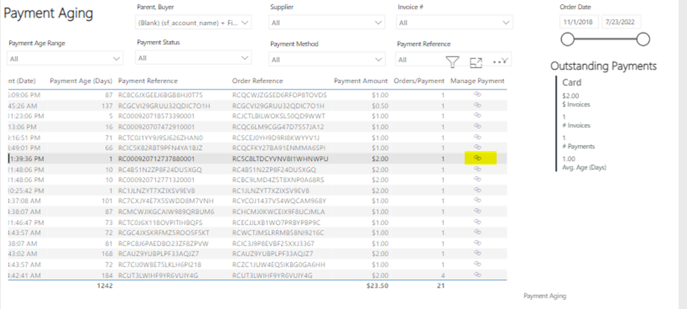Image resolution: width=687 pixels, height=309 pixels.
Task: Open the More options ellipsis menu
Action: click(500, 62)
